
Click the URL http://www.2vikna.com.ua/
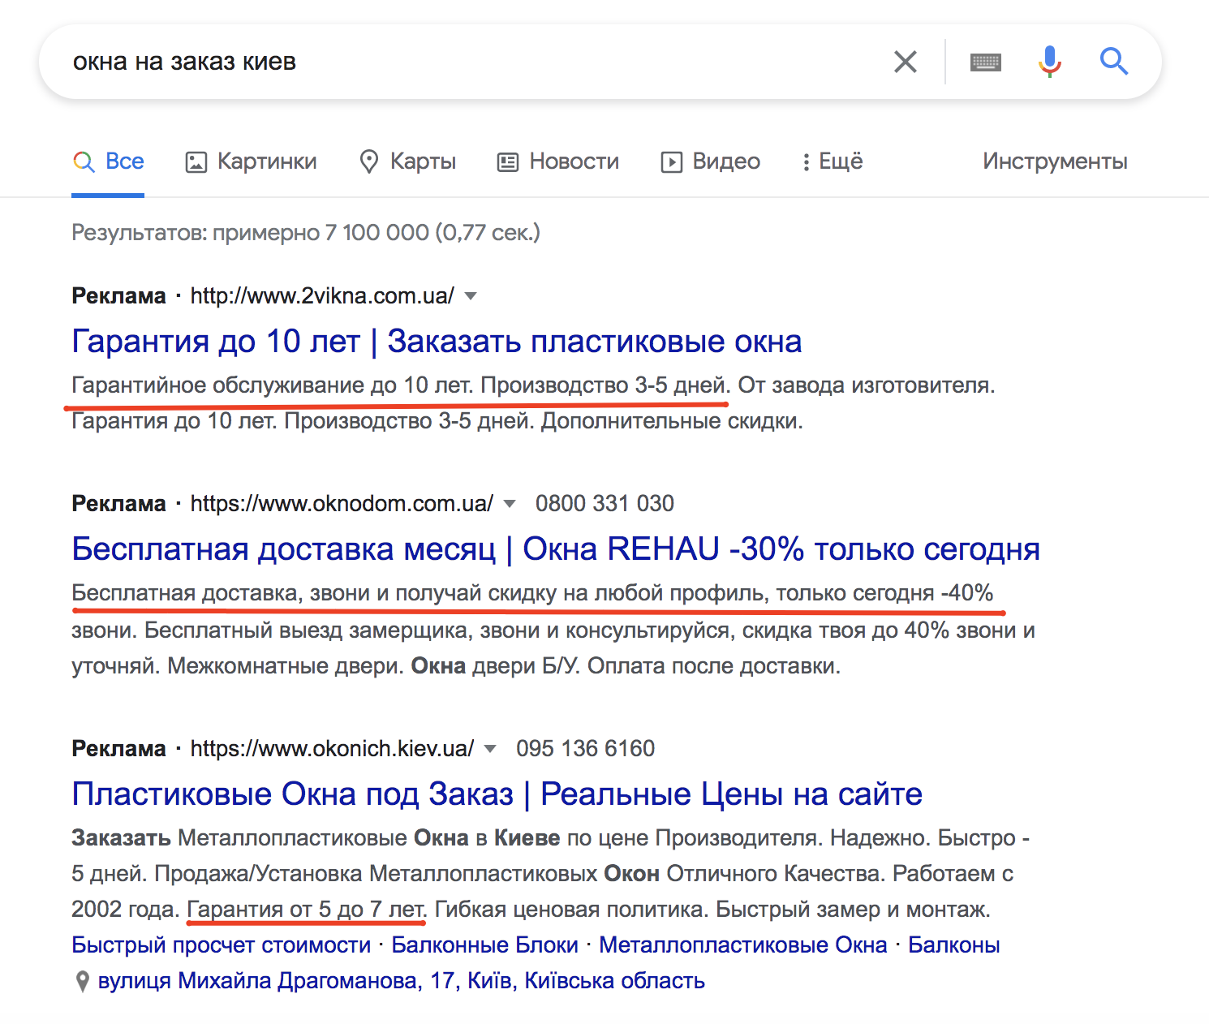coord(322,296)
